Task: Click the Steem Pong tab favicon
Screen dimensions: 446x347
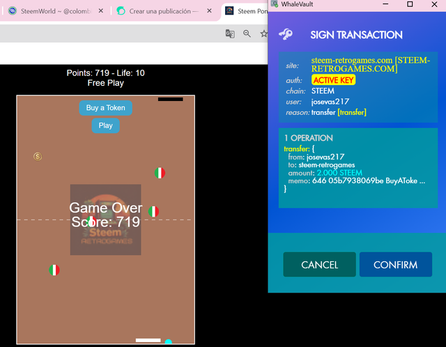Action: pos(229,11)
